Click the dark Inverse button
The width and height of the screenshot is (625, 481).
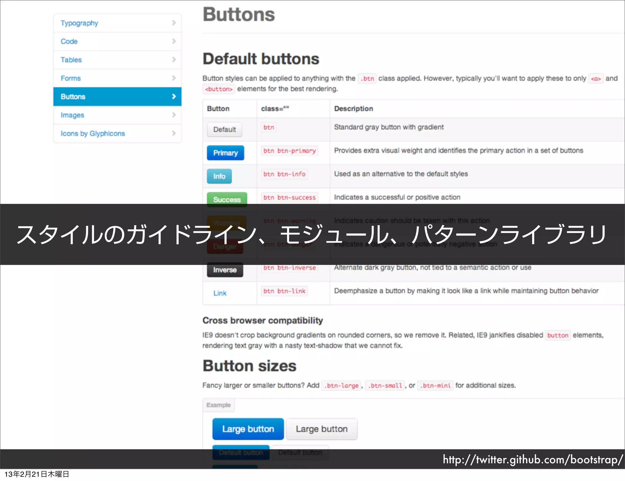[x=225, y=270]
